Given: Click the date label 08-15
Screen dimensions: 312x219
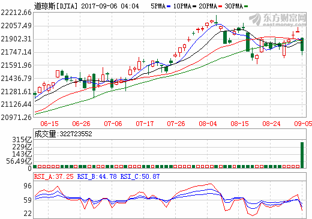Looking at the screenshot, I should click(239, 124).
